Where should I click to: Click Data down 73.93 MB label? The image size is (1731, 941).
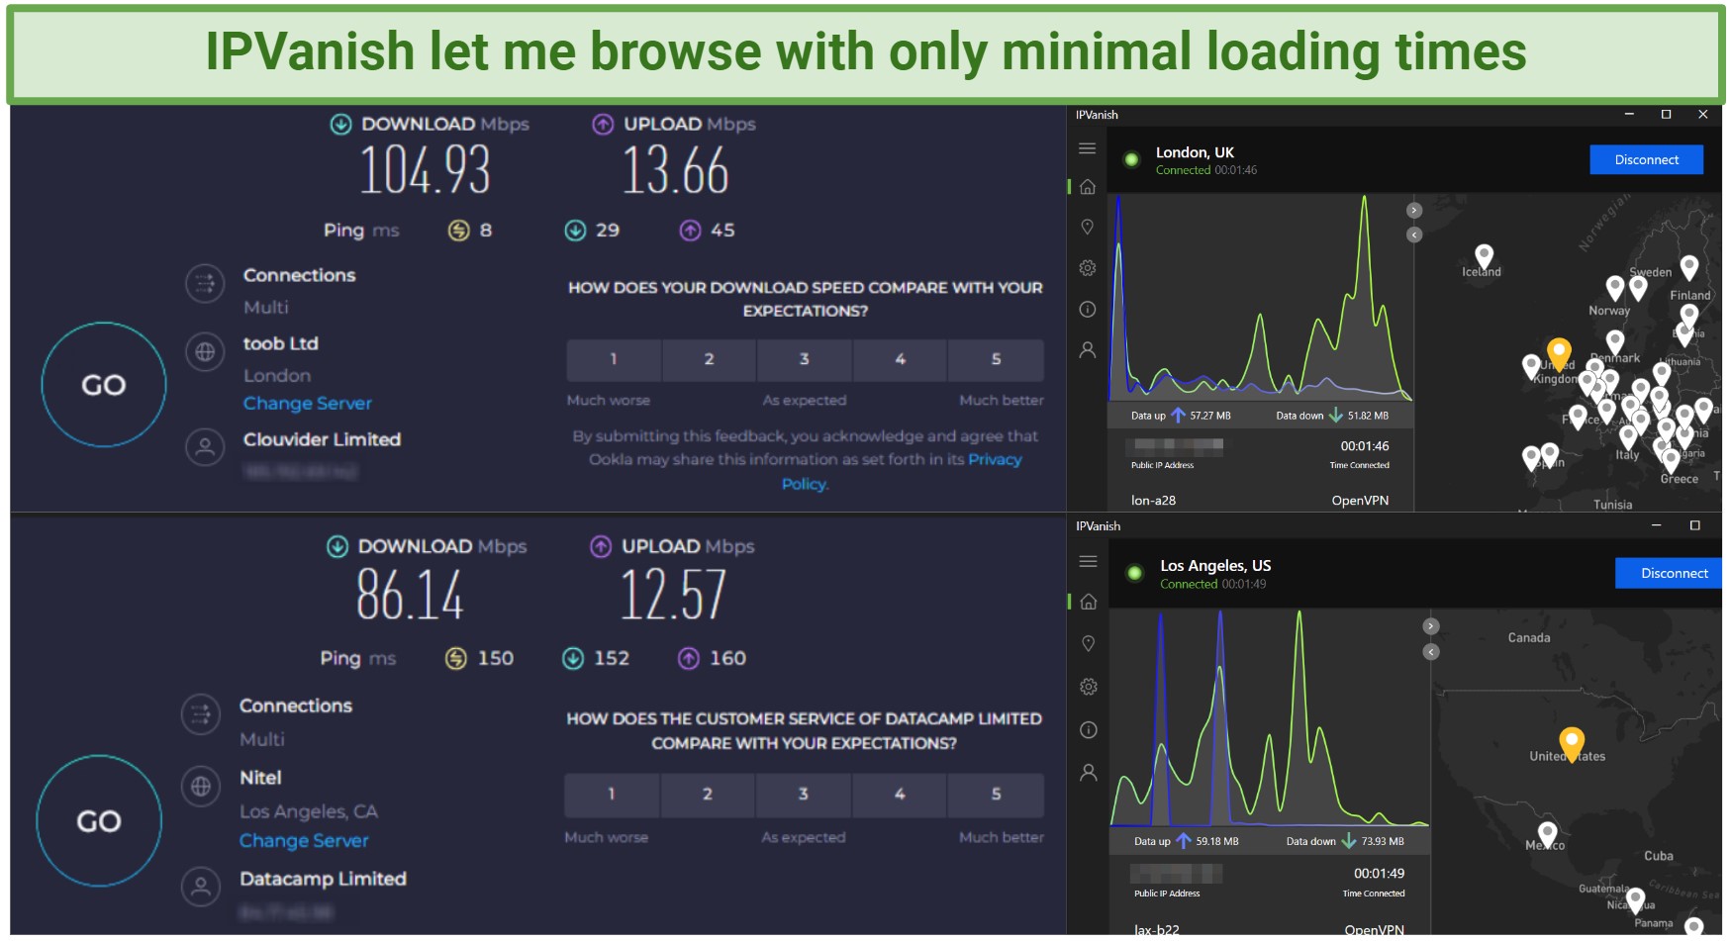(x=1345, y=842)
